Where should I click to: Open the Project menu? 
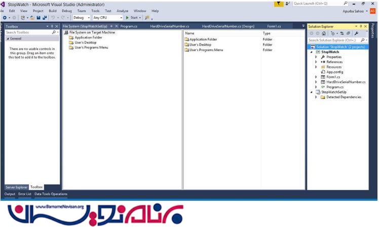[x=38, y=11]
